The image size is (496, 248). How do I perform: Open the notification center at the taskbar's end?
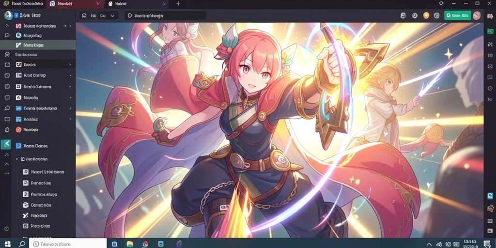[487, 243]
